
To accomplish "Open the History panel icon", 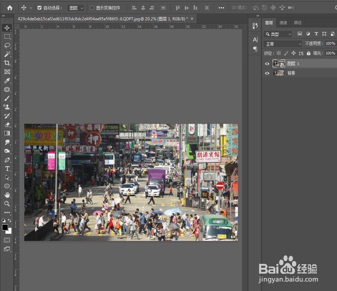I will point(255,26).
